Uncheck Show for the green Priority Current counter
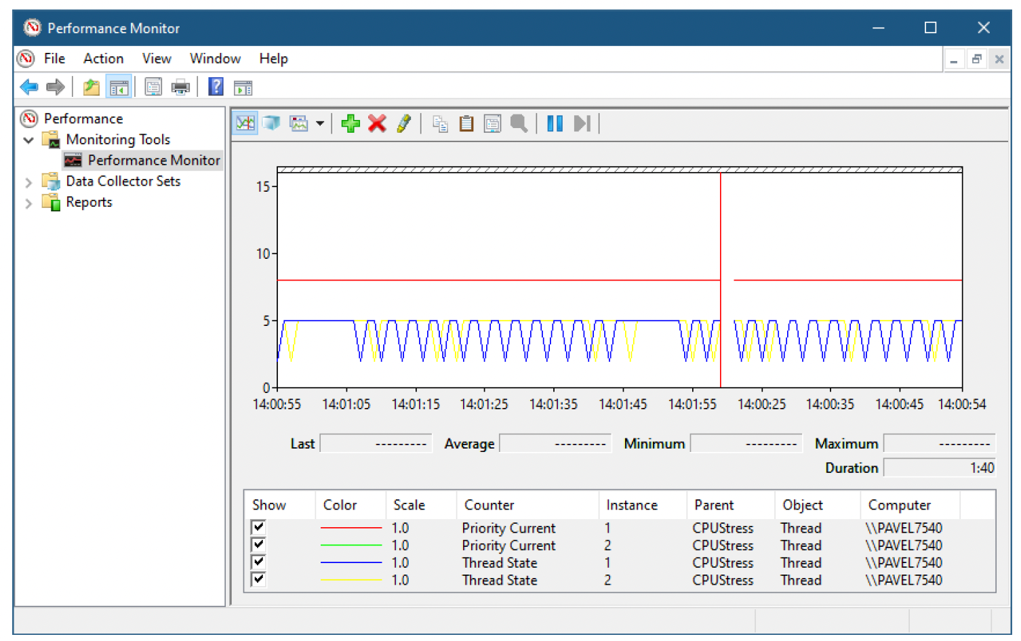The image size is (1021, 641). pyautogui.click(x=258, y=545)
